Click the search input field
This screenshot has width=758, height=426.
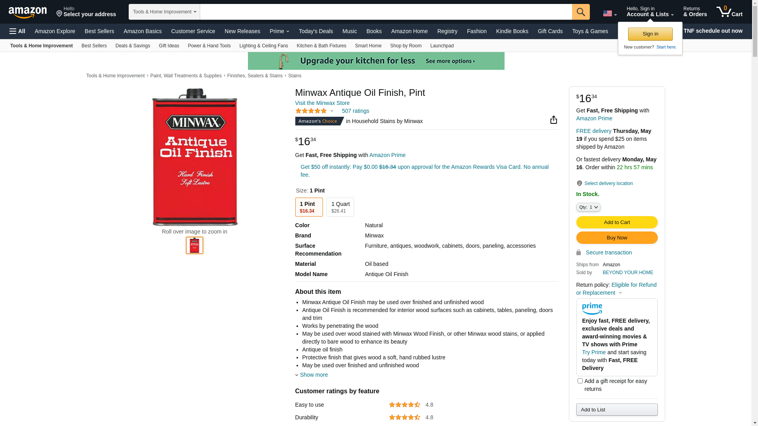pos(386,12)
